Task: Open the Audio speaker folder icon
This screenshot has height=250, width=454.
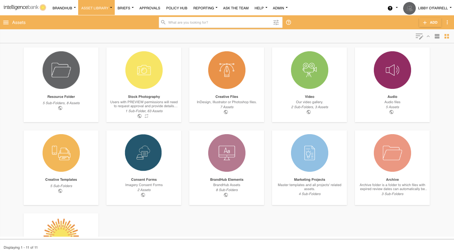Action: (x=392, y=70)
